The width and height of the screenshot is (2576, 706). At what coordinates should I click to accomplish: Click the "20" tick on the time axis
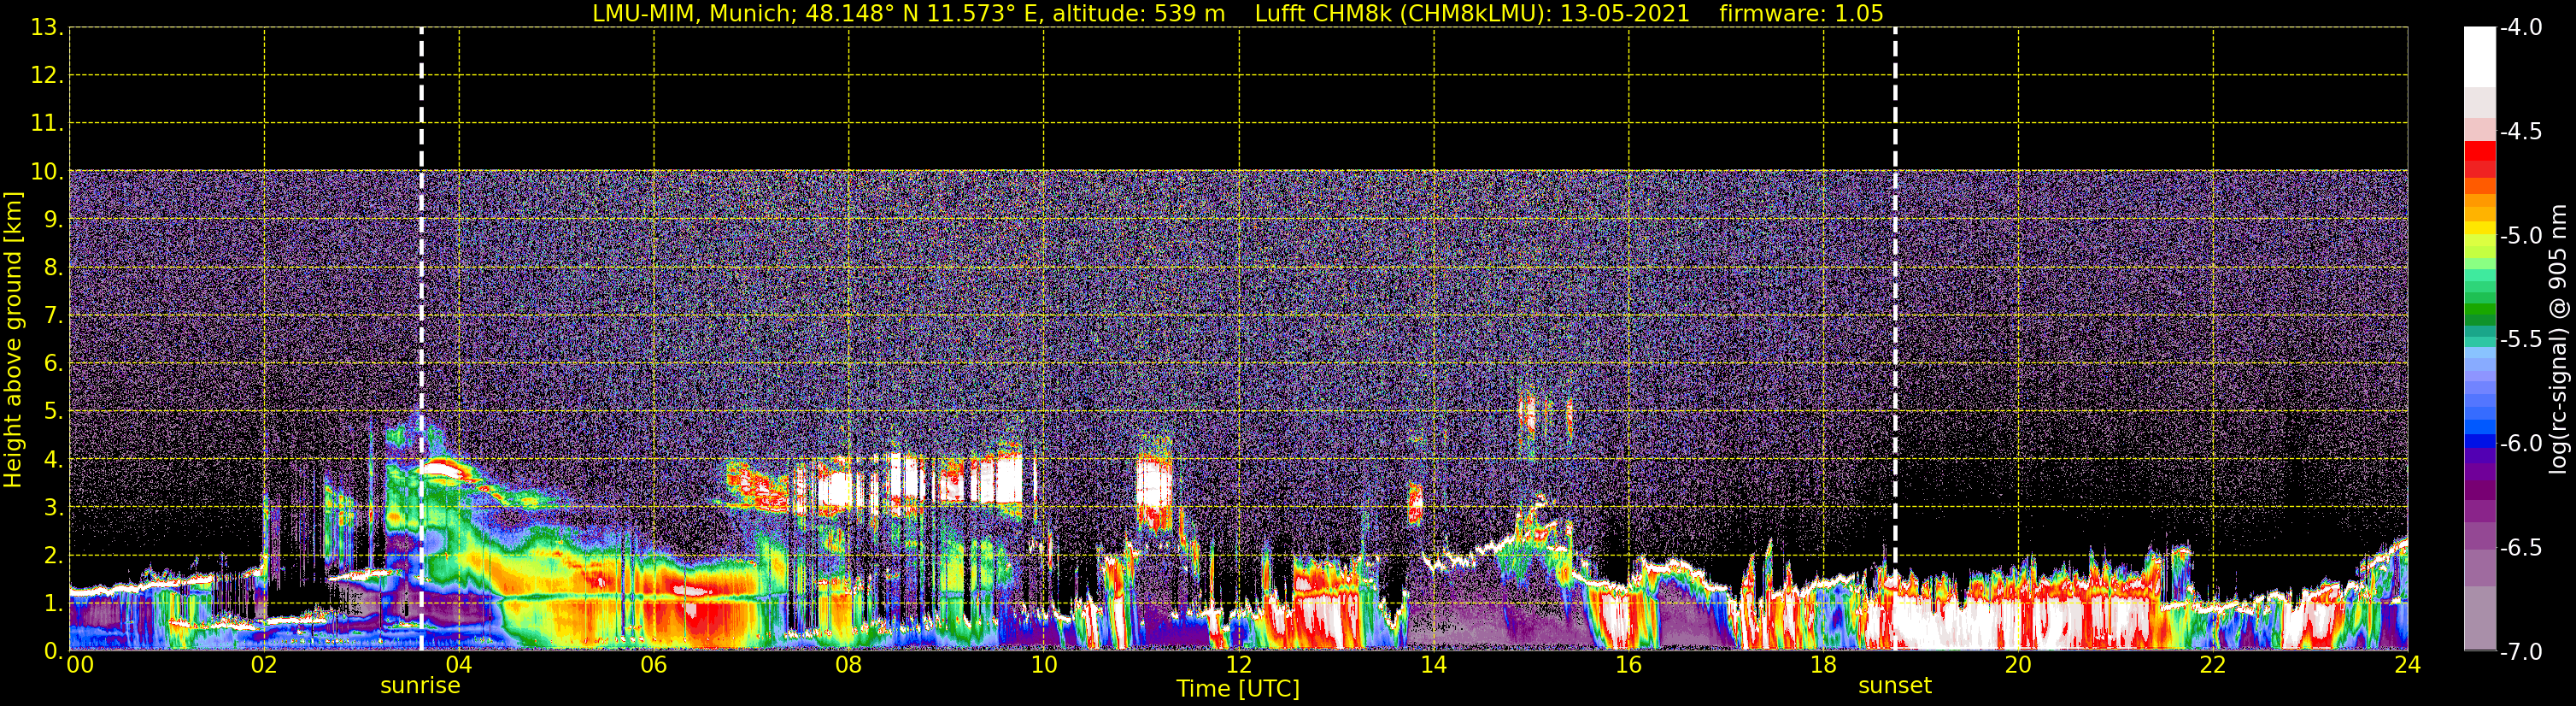pos(2018,665)
